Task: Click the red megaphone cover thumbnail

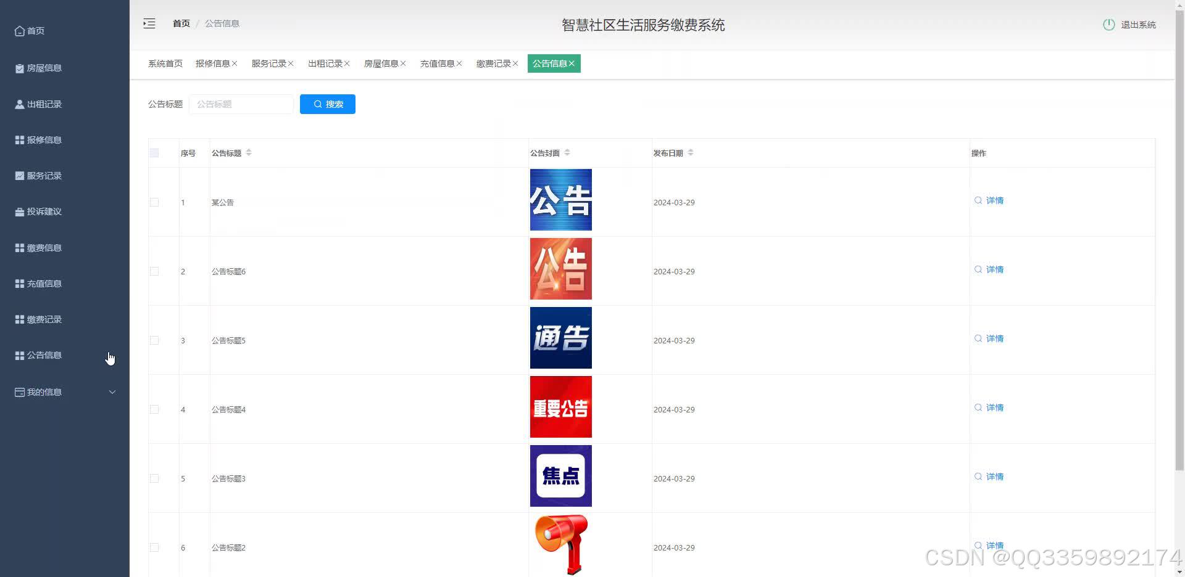Action: [x=561, y=545]
